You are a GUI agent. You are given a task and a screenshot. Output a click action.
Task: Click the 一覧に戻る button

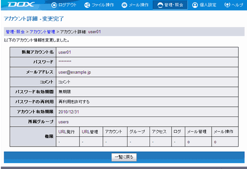[x=124, y=157]
